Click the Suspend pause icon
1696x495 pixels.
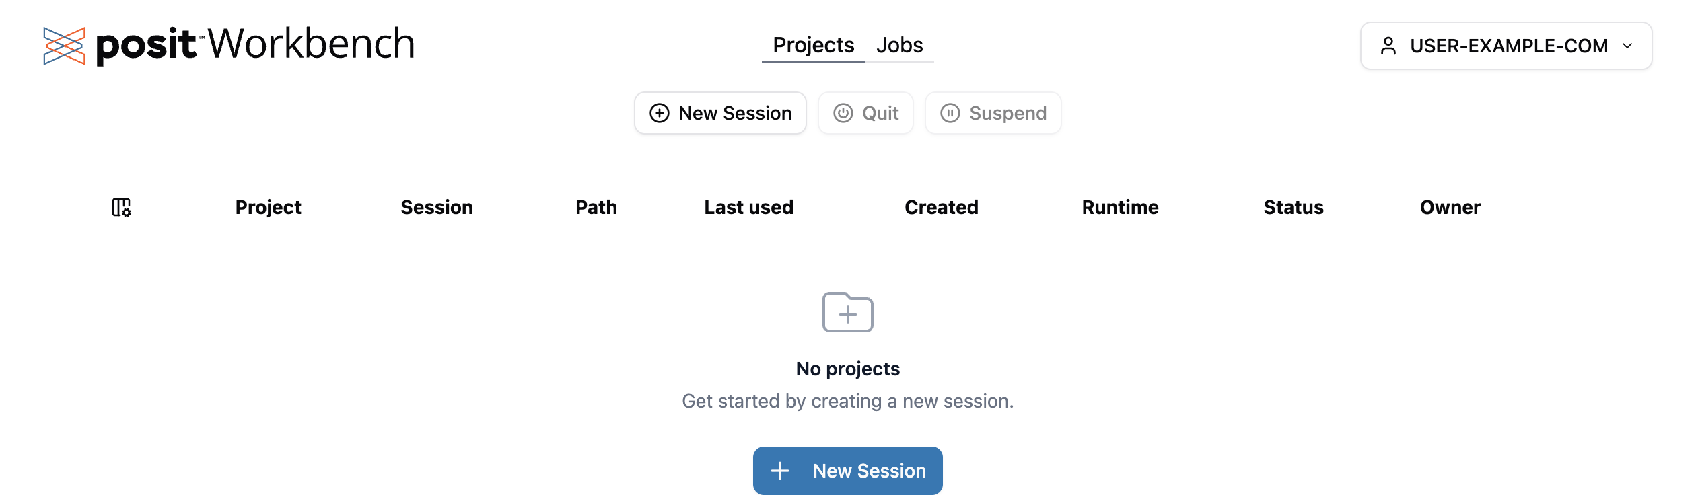click(950, 113)
